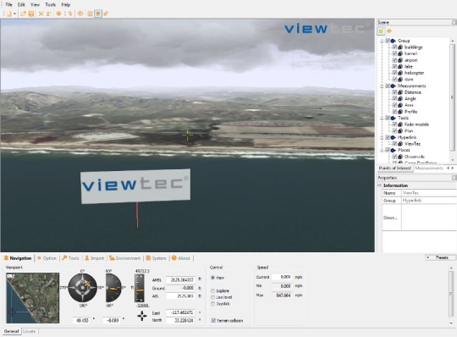Click the fit-to-view toolbar icon
The image size is (457, 337).
click(41, 14)
